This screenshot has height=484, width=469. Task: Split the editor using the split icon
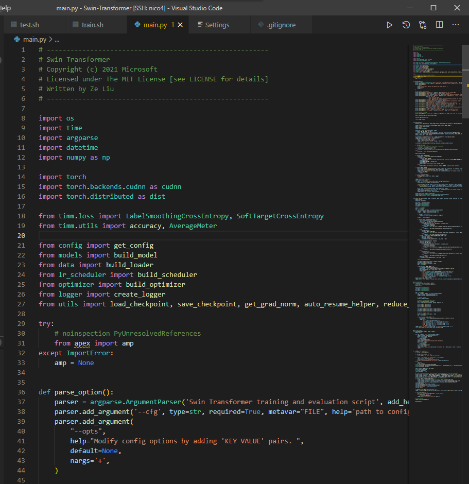[x=439, y=24]
